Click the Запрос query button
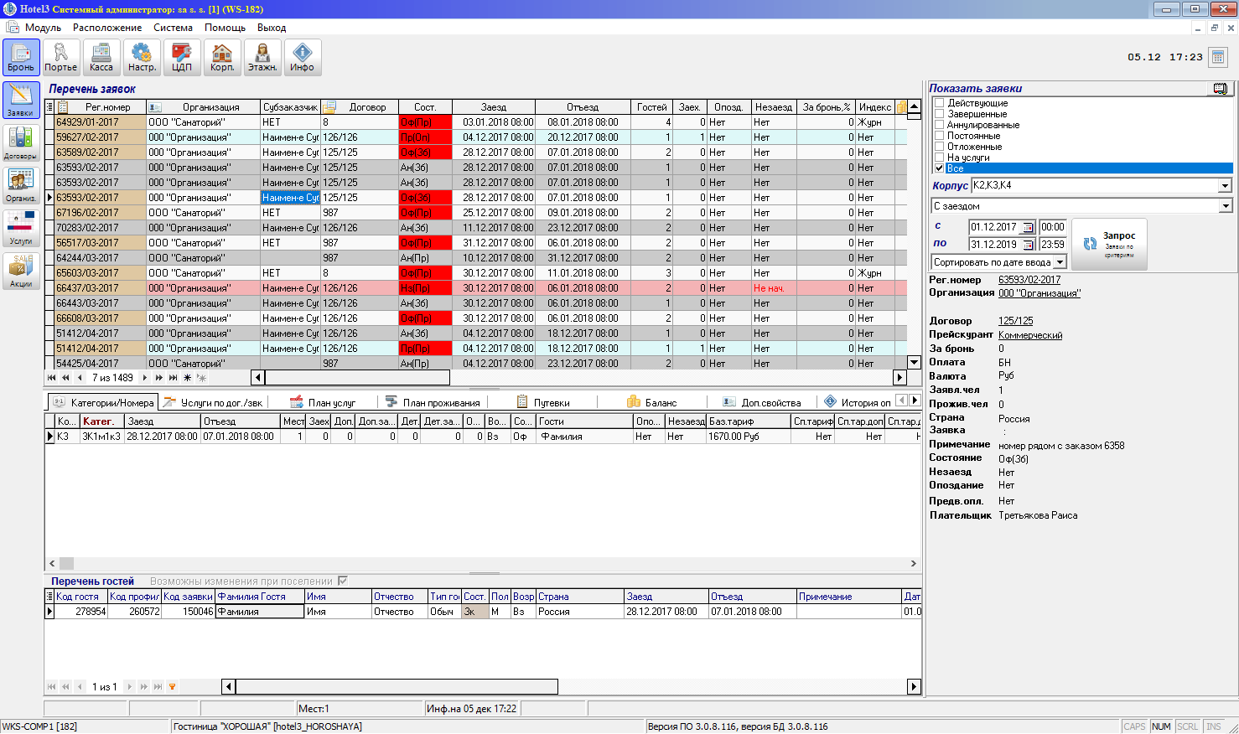This screenshot has height=734, width=1239. (1109, 244)
